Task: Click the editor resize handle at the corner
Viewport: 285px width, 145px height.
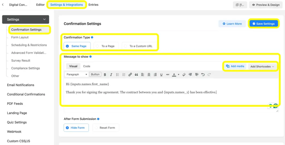Action: point(277,111)
